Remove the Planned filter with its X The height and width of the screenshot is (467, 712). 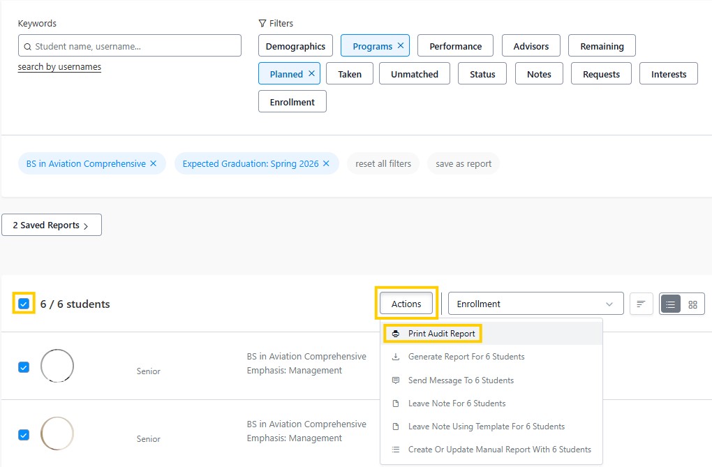pos(311,73)
